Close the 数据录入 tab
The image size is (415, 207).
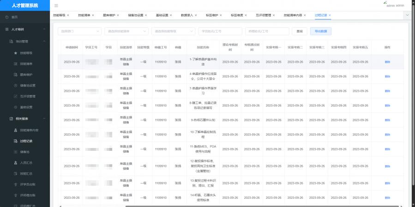196,15
